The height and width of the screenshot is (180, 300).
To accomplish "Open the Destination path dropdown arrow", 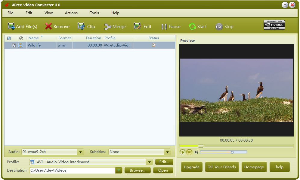I will click(x=119, y=170).
